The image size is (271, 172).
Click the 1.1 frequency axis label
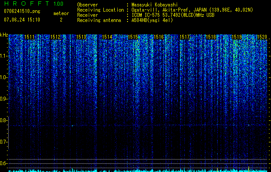tap(3, 56)
